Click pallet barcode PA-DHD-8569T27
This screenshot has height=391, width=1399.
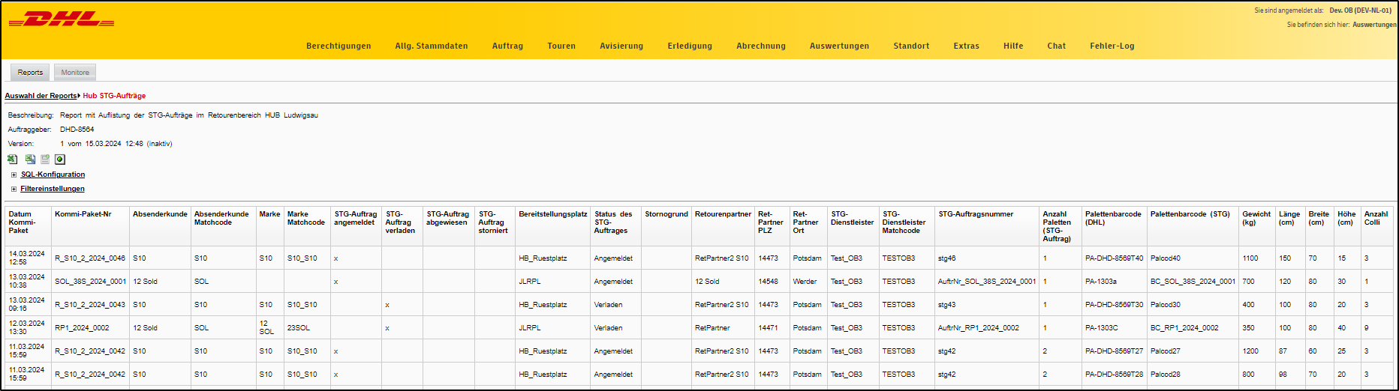tap(1114, 351)
